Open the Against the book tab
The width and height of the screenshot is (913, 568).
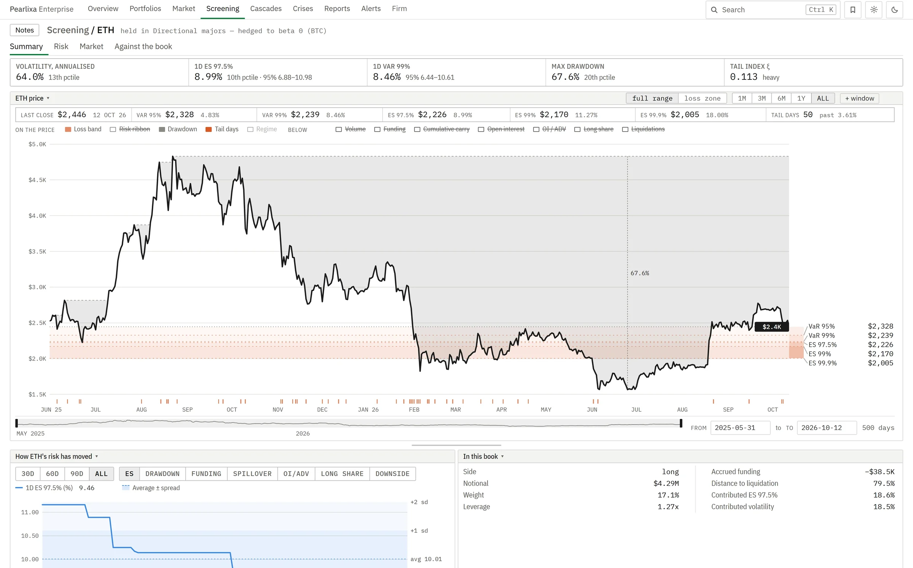tap(143, 46)
